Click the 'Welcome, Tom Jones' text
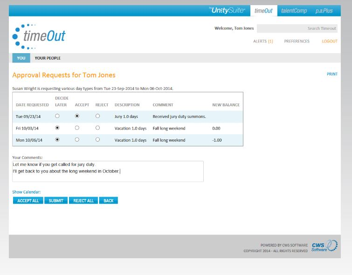Image resolution: width=352 pixels, height=275 pixels. pyautogui.click(x=234, y=28)
